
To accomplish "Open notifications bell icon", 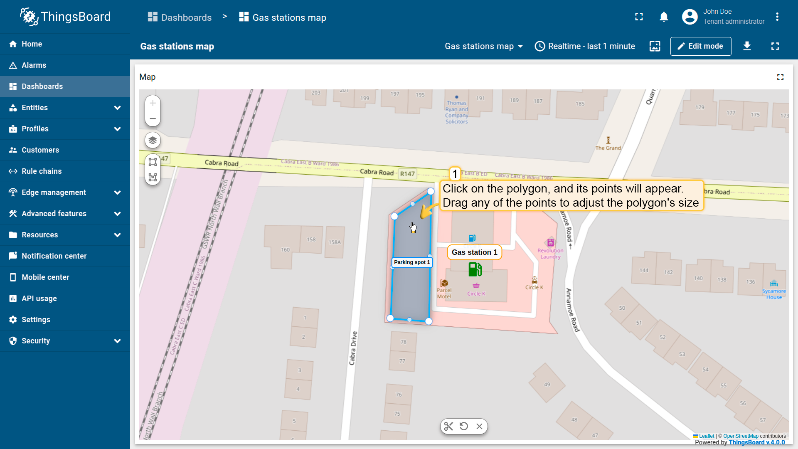I will pyautogui.click(x=664, y=17).
